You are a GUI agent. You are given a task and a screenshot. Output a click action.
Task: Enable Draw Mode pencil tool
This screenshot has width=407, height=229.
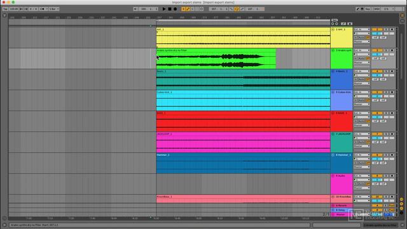tap(357, 9)
